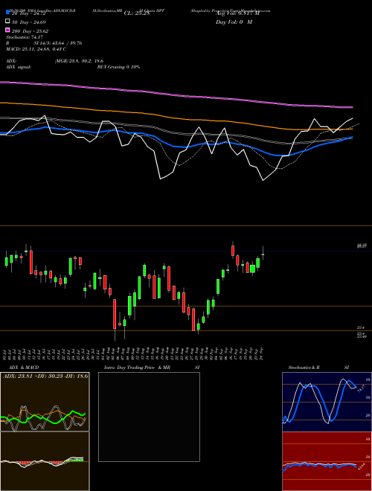Click the 'Intra Day Trading Price & MR' title
The image size is (372, 491).
(x=137, y=368)
